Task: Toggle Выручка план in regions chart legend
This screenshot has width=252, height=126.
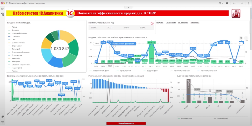Action: 185,118
